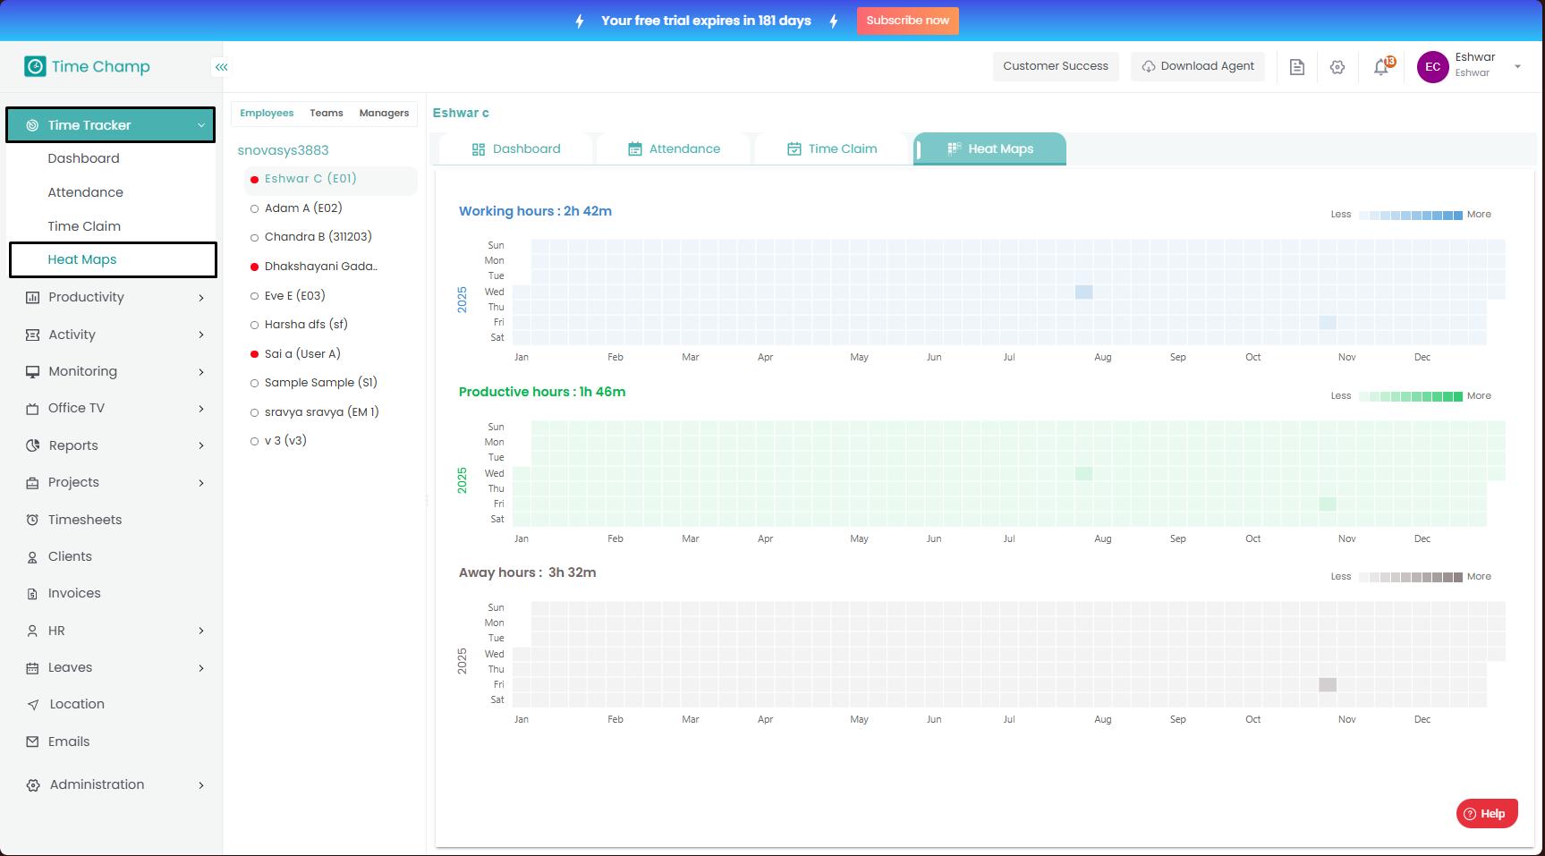Screen dimensions: 1545x856
Task: Select employee Adam A (E02)
Action: 303,208
